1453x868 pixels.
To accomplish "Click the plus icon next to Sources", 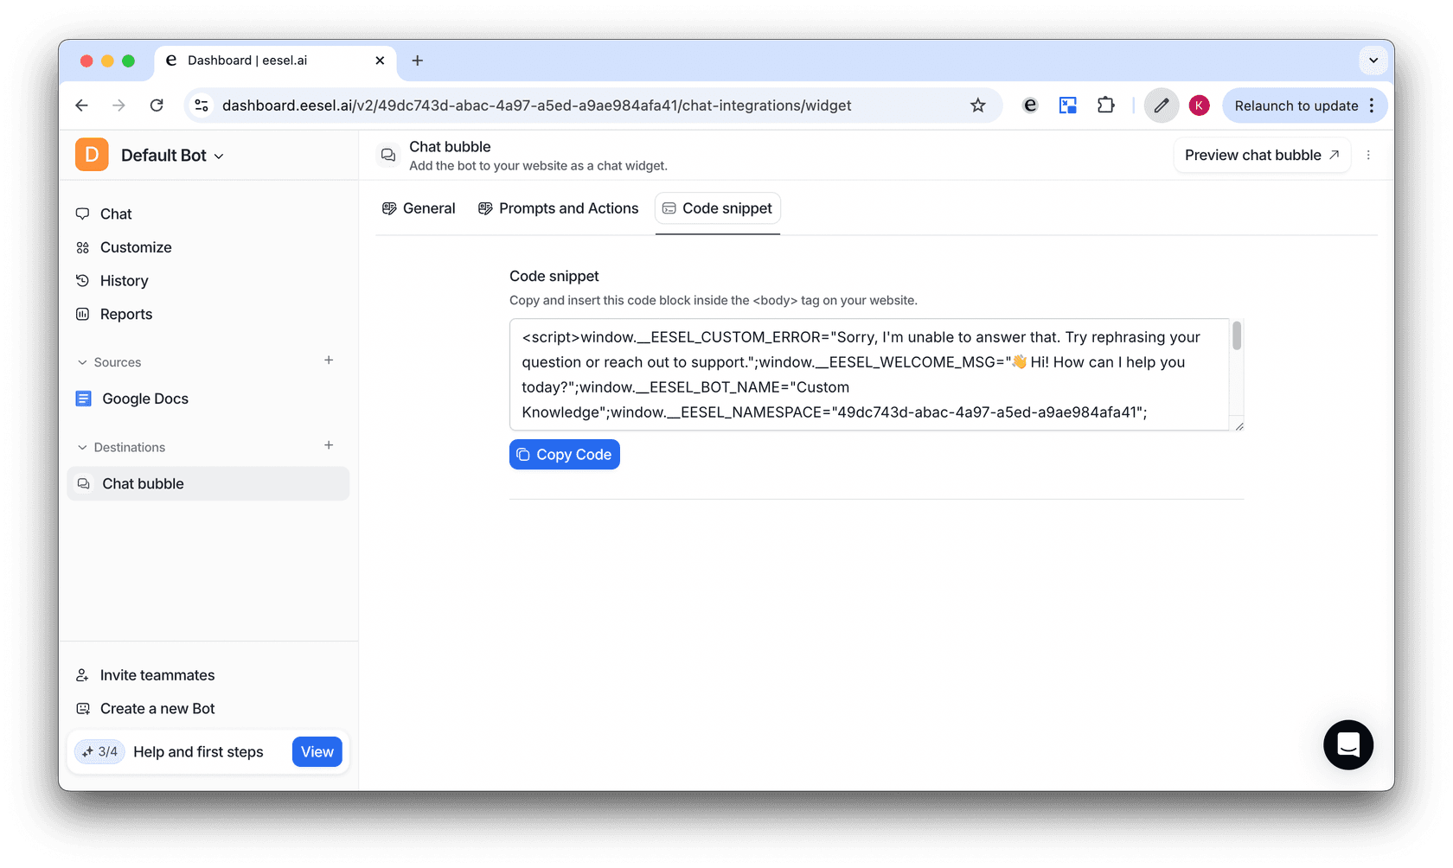I will point(329,361).
